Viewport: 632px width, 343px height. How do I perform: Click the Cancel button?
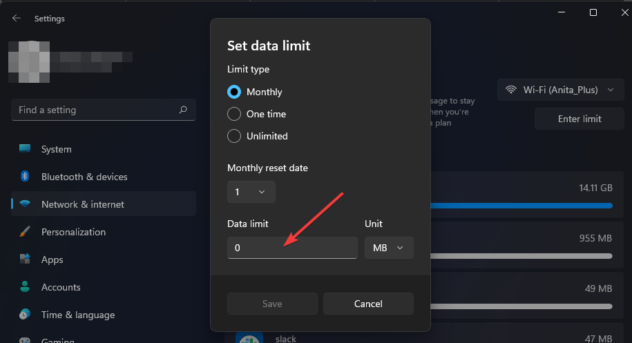tap(368, 304)
